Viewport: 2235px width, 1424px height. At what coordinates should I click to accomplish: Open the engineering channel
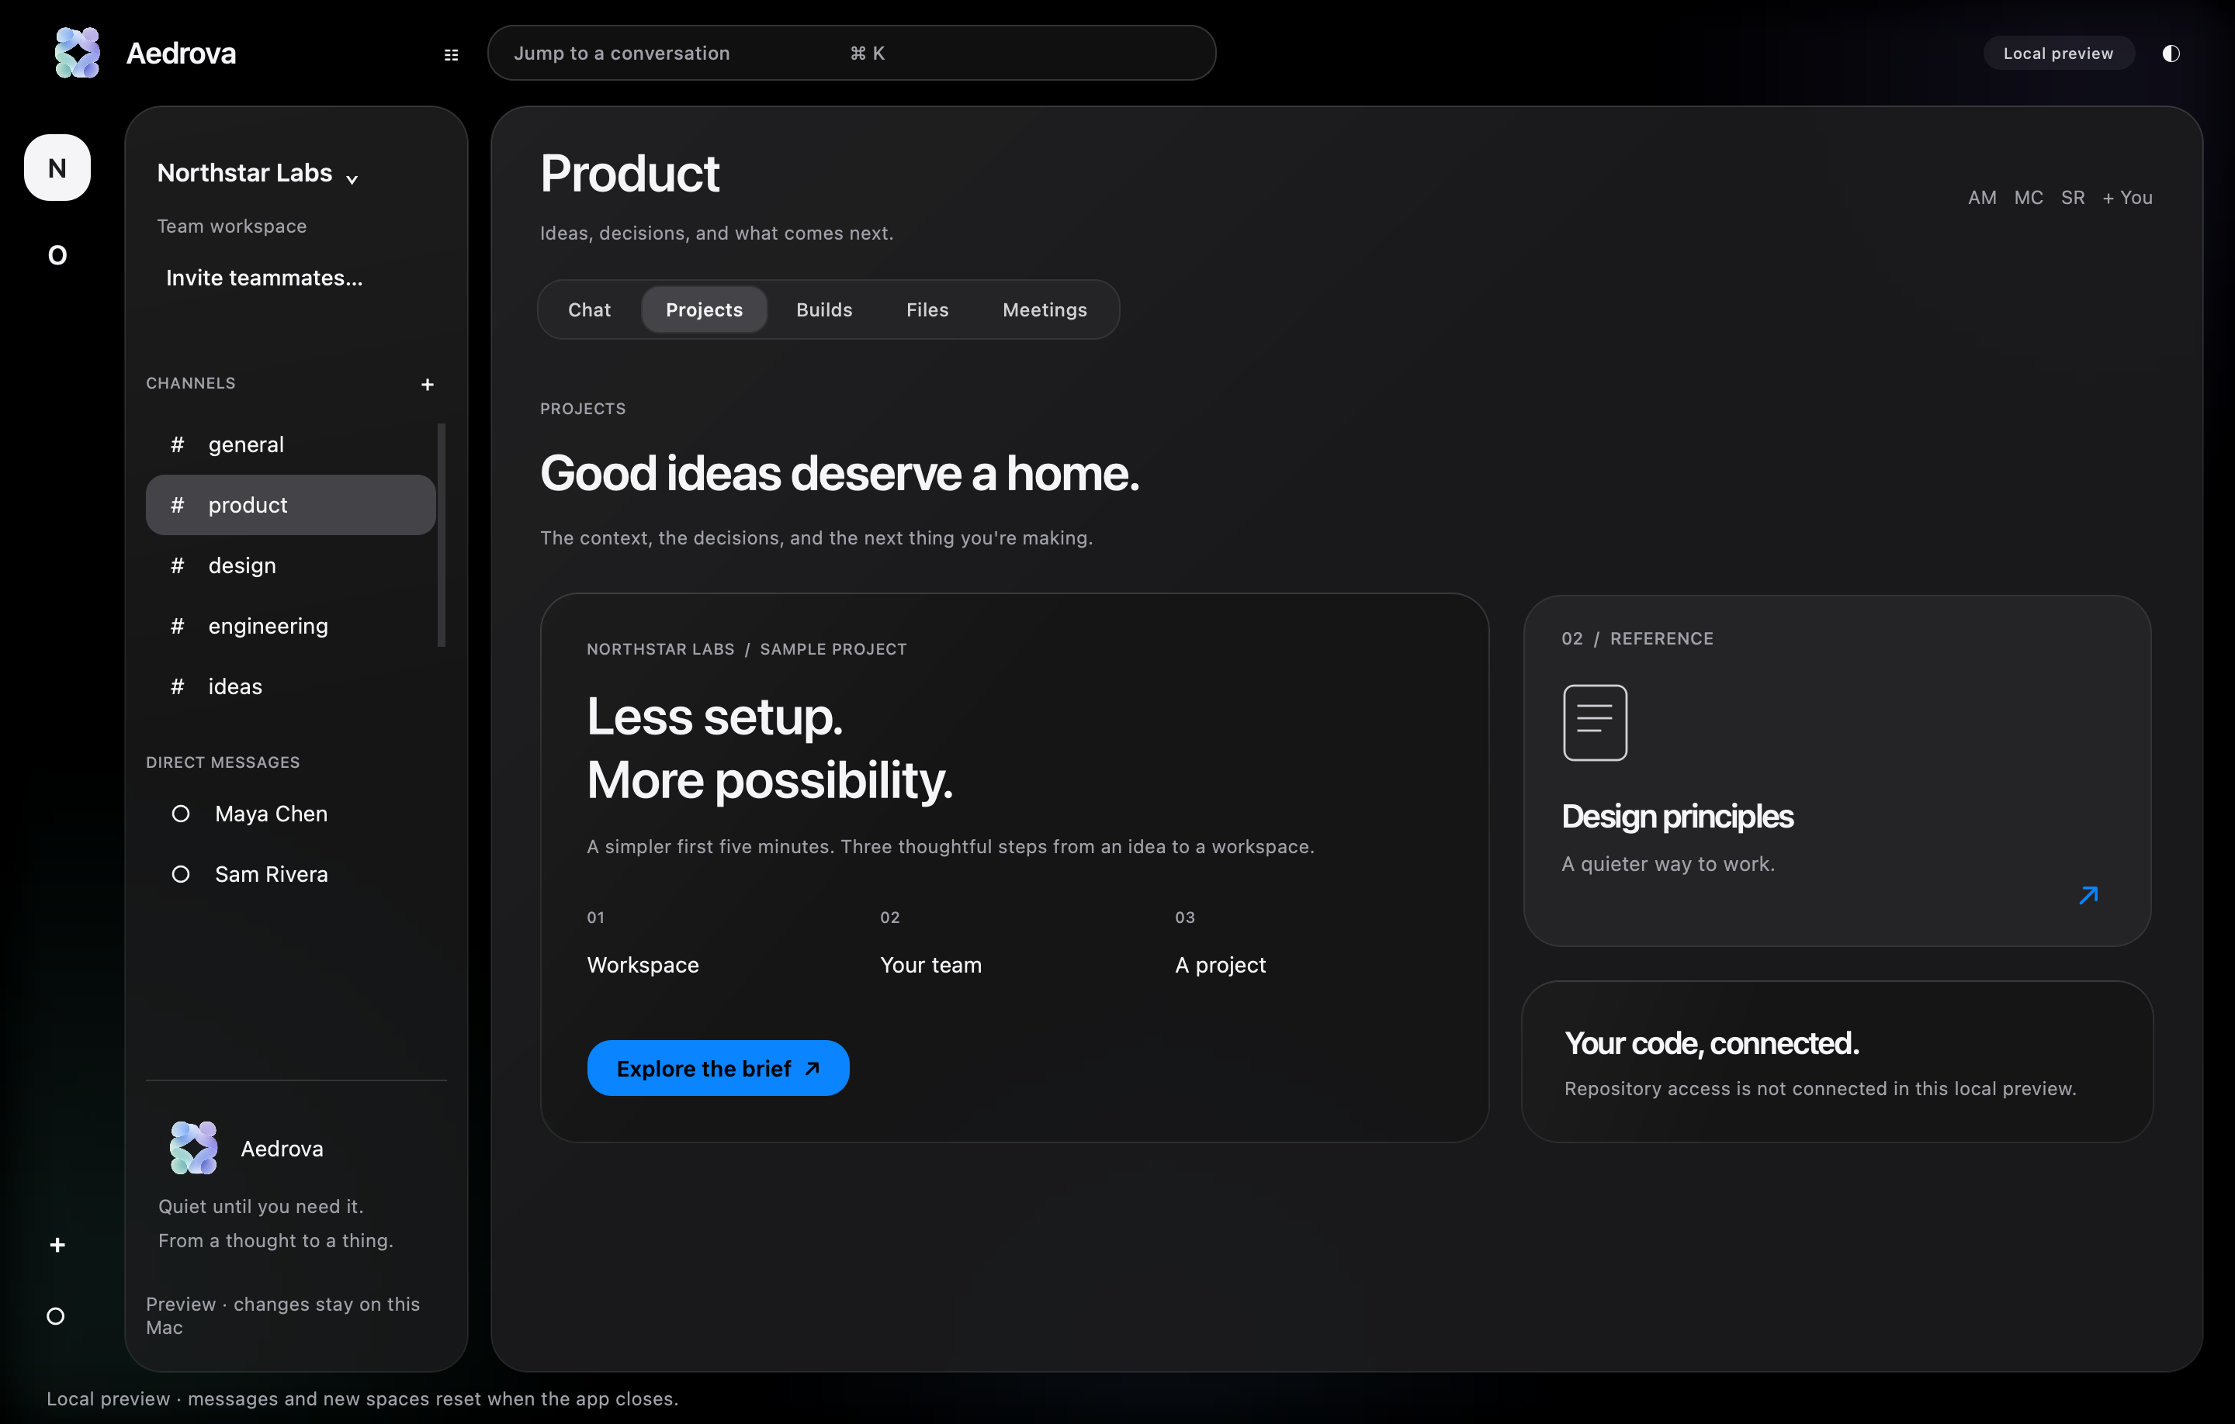coord(290,626)
